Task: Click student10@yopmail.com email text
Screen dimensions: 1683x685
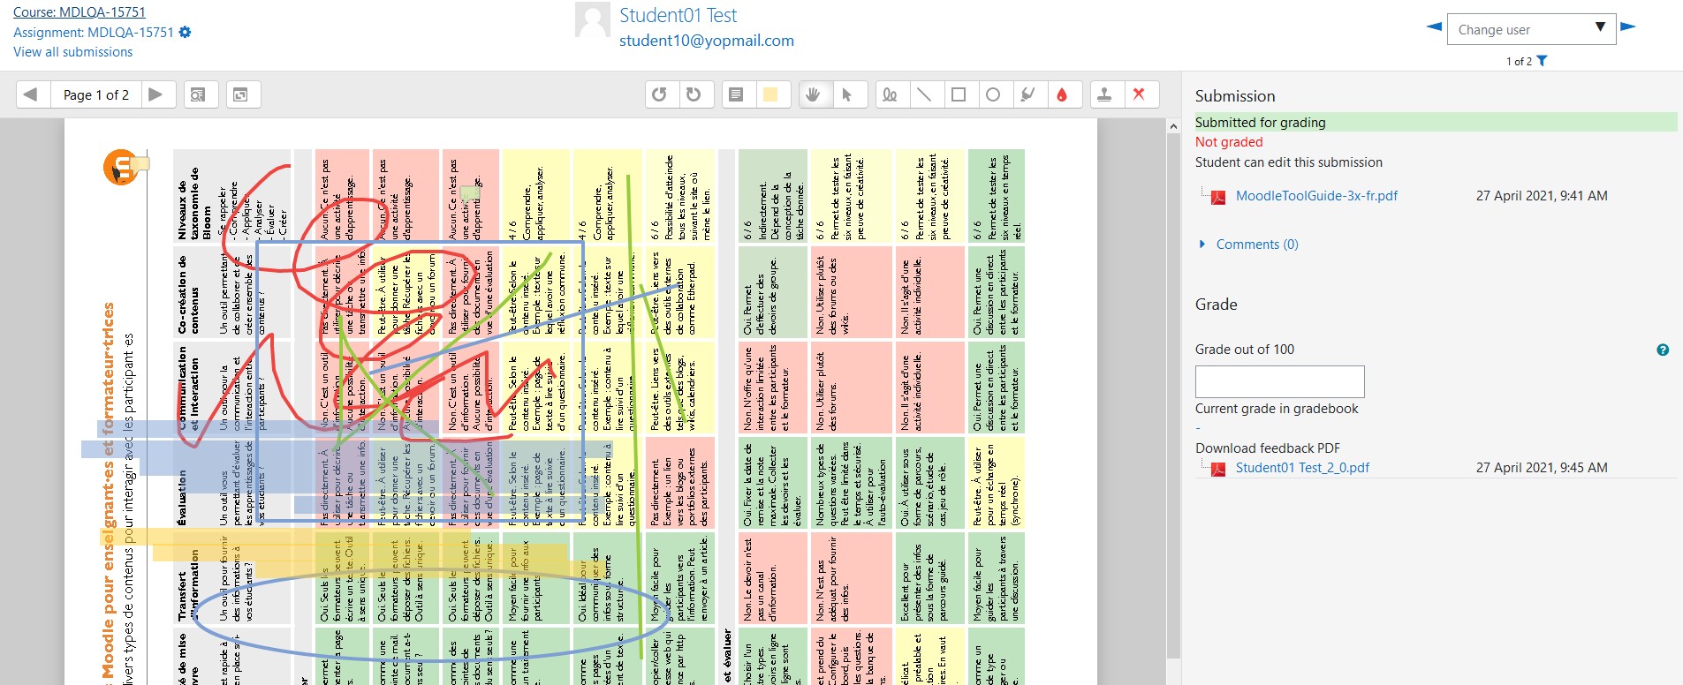Action: pos(707,41)
